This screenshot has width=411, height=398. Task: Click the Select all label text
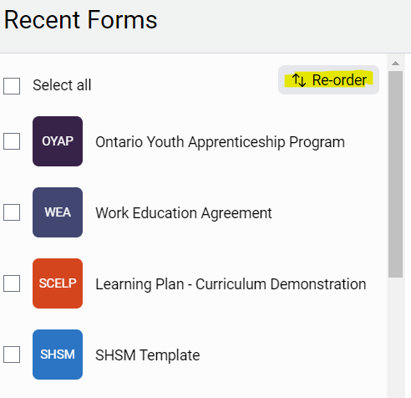pos(62,85)
